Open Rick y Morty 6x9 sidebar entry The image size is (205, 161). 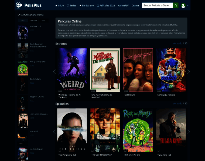click(x=37, y=62)
